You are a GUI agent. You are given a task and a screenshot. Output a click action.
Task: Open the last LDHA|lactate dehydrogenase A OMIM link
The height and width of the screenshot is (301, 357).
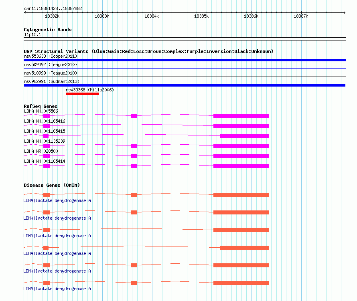pos(57,289)
